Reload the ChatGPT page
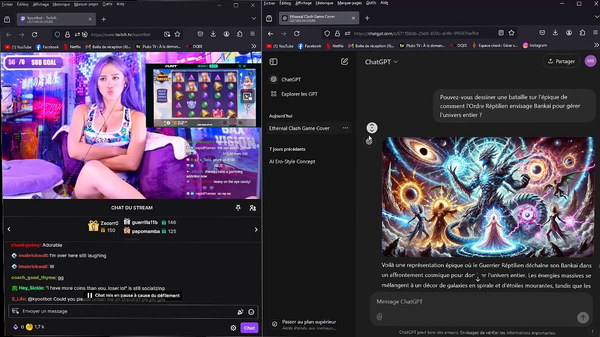Image resolution: width=600 pixels, height=337 pixels. click(297, 33)
